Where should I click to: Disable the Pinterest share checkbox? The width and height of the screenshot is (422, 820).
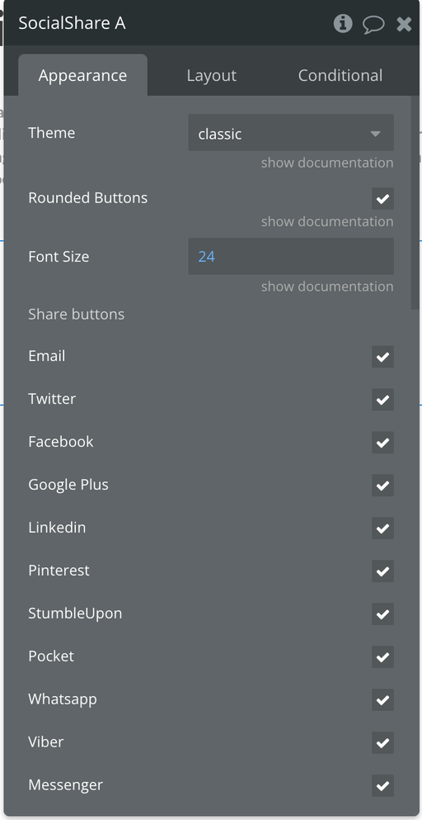382,571
